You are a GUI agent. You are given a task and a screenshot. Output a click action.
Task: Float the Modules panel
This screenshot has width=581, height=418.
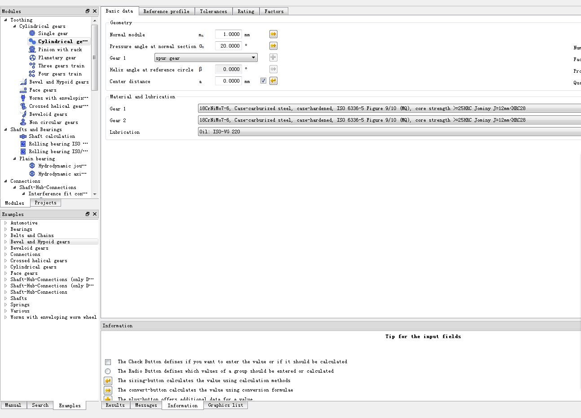[88, 11]
